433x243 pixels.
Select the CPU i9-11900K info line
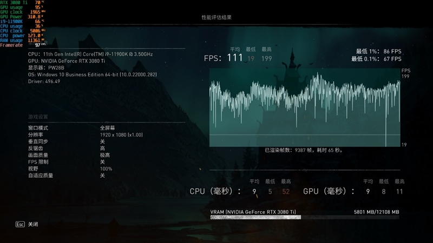pos(90,55)
